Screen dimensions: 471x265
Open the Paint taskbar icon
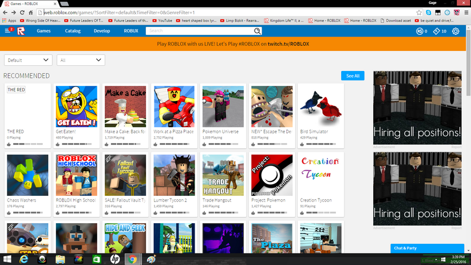[x=151, y=259]
